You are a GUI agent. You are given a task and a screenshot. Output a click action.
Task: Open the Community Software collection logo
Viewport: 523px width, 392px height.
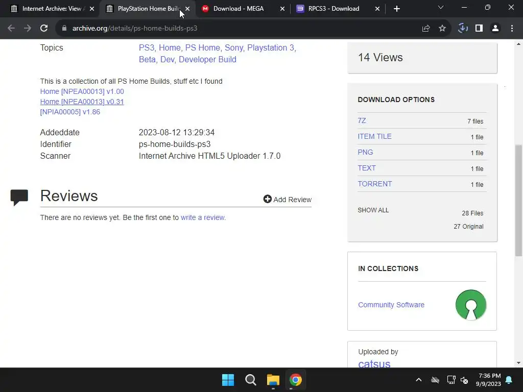(470, 305)
